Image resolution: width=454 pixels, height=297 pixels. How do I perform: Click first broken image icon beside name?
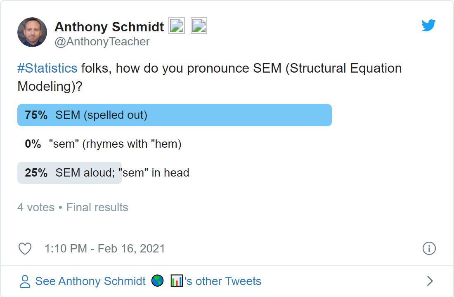point(177,26)
